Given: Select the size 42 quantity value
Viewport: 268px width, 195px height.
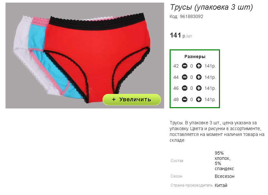Looking at the screenshot, I should 192,66.
